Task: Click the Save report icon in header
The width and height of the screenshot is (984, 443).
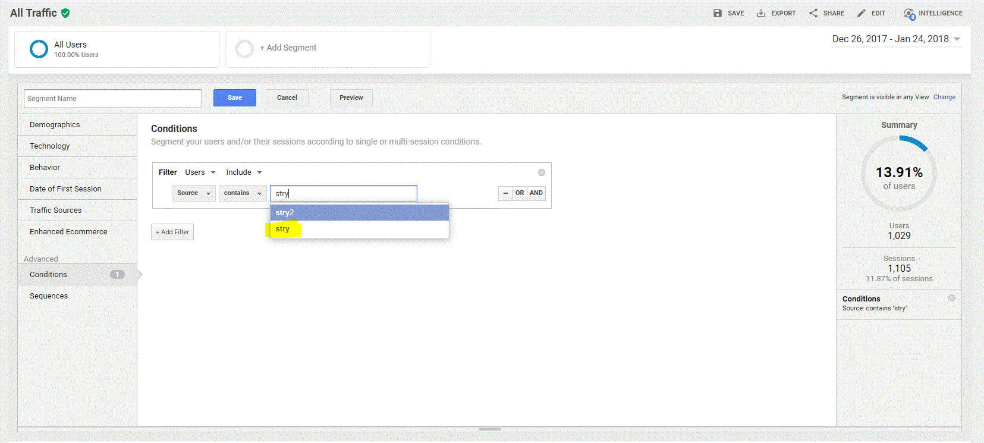Action: point(718,13)
